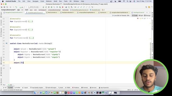Open Live Edit of literals dropdown

click(x=121, y=15)
